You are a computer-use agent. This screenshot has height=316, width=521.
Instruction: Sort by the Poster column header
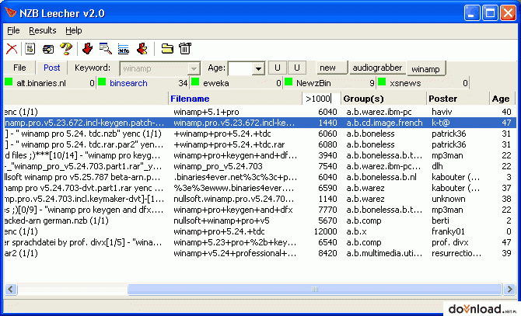click(x=457, y=99)
